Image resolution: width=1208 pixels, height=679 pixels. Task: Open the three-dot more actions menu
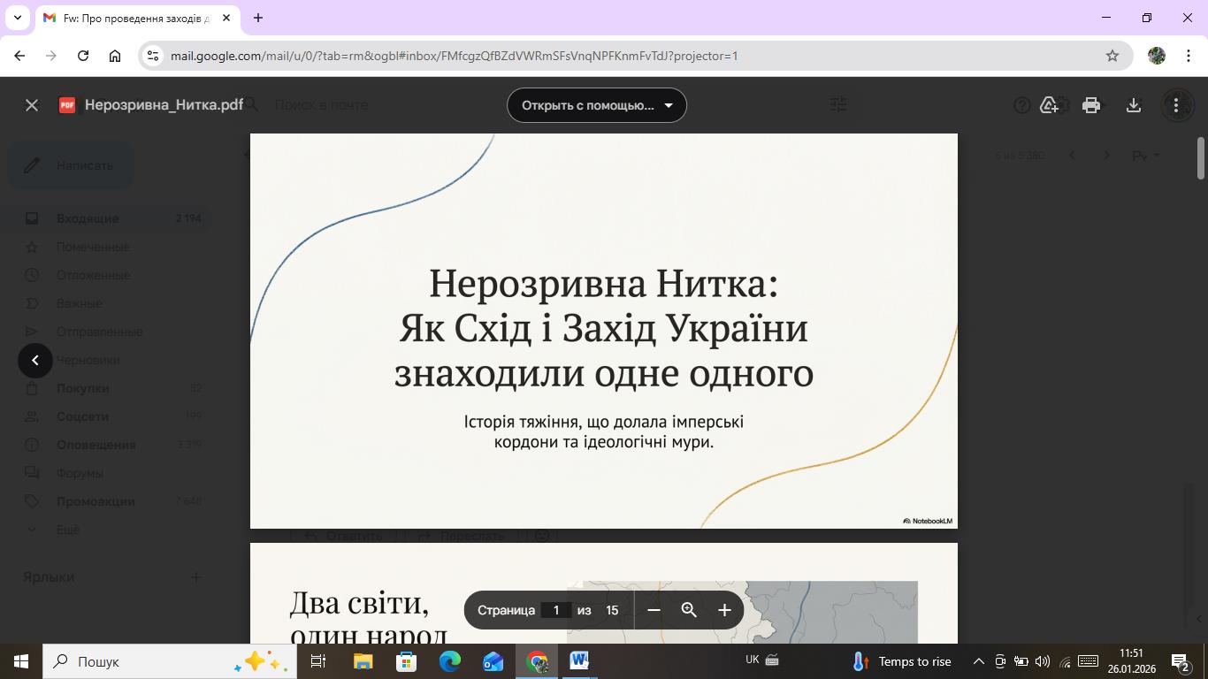pos(1176,105)
